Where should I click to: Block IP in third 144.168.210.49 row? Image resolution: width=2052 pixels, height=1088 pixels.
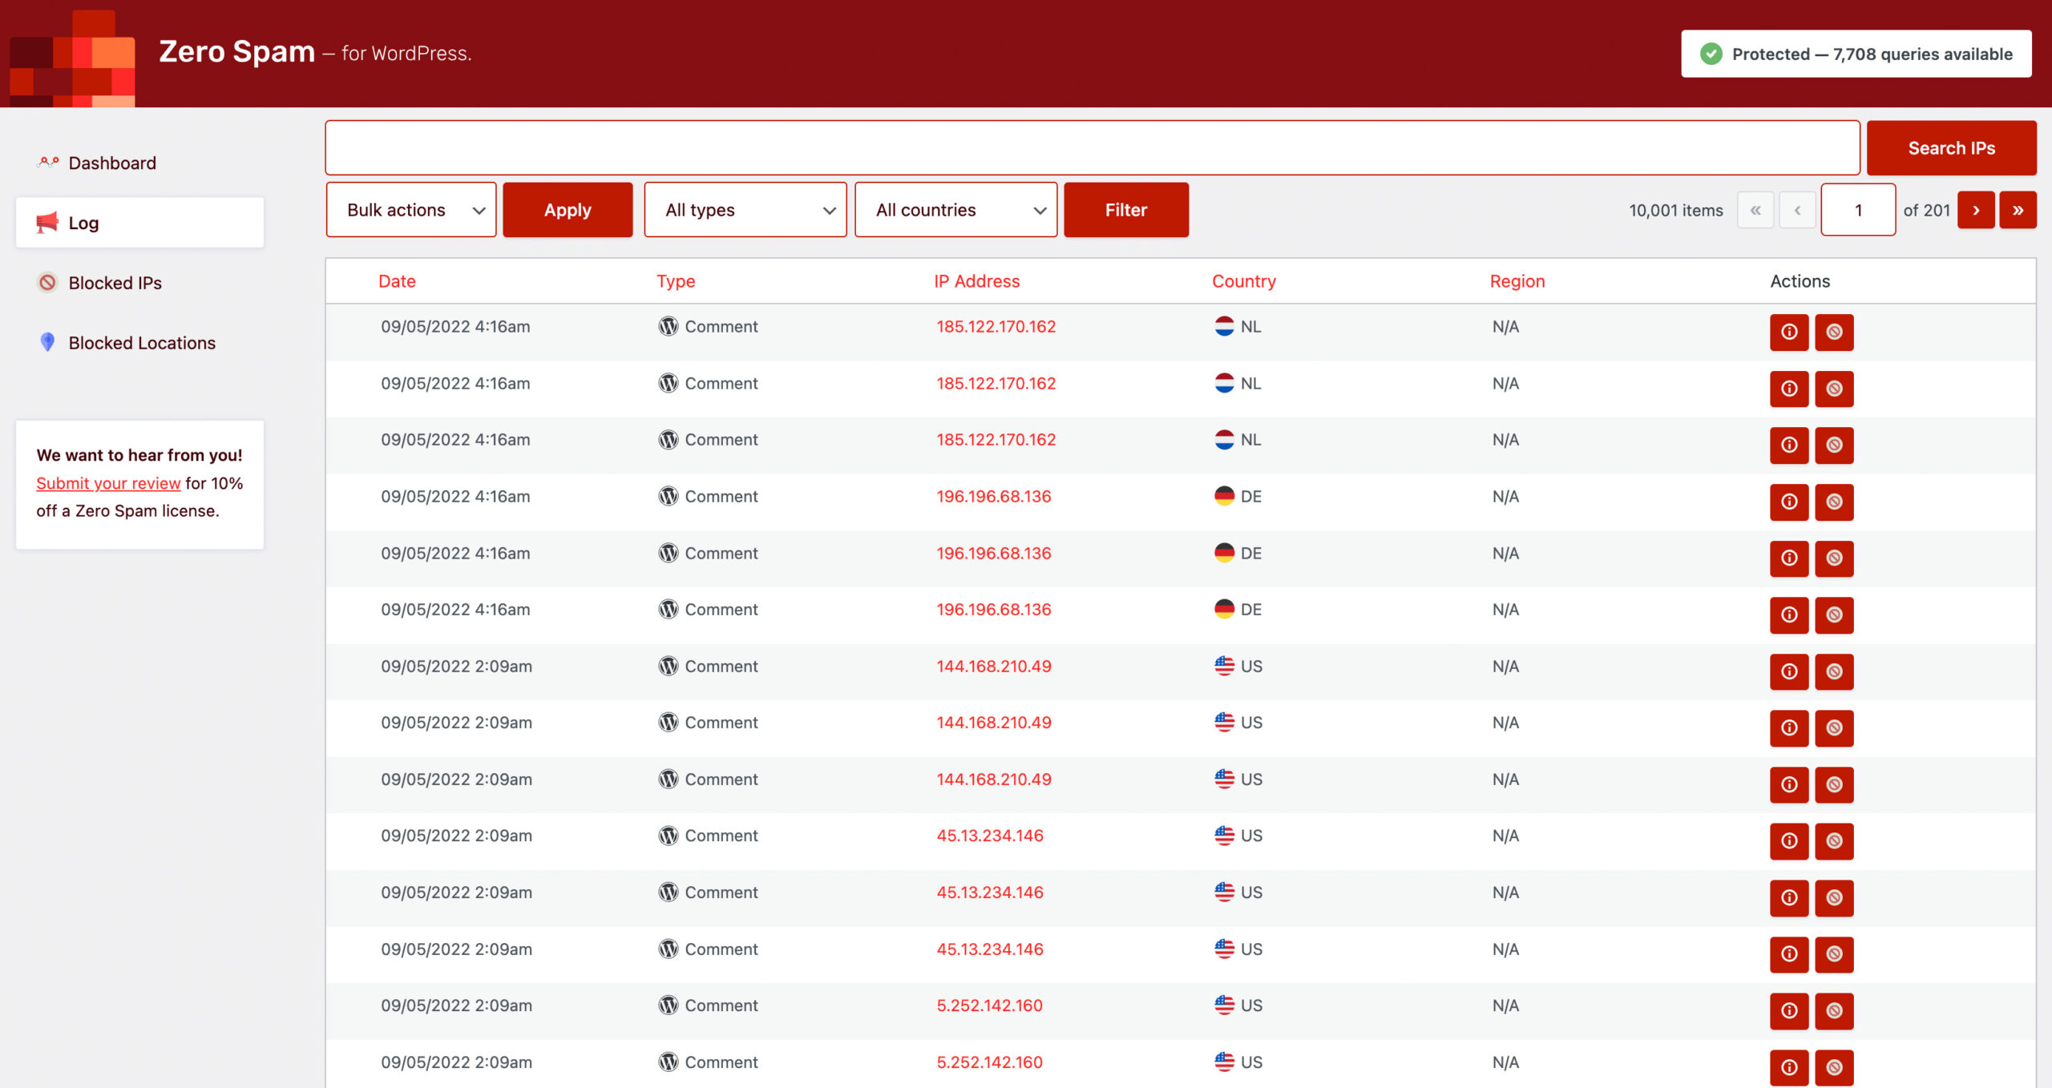1834,784
